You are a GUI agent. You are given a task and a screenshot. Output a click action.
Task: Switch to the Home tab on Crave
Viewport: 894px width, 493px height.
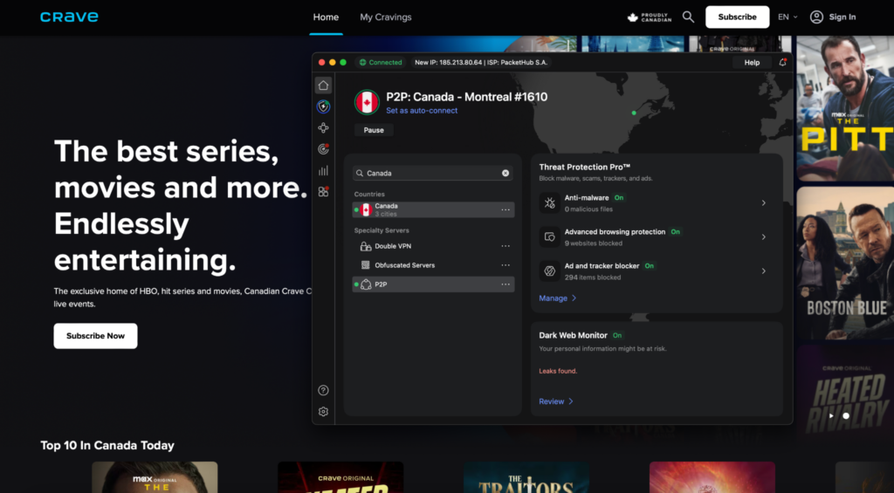(x=326, y=17)
